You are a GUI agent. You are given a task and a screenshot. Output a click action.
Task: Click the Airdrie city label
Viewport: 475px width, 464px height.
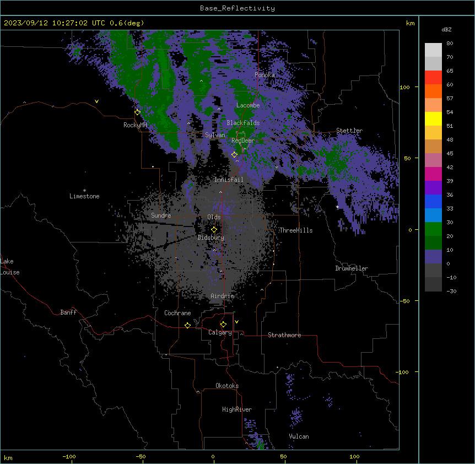pyautogui.click(x=223, y=296)
